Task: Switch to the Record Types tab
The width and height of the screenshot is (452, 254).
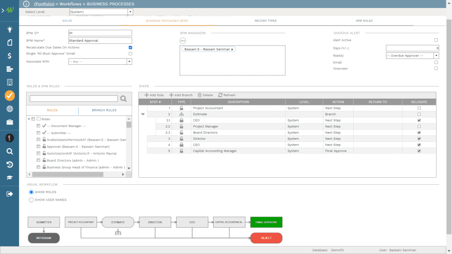Action: pyautogui.click(x=265, y=21)
